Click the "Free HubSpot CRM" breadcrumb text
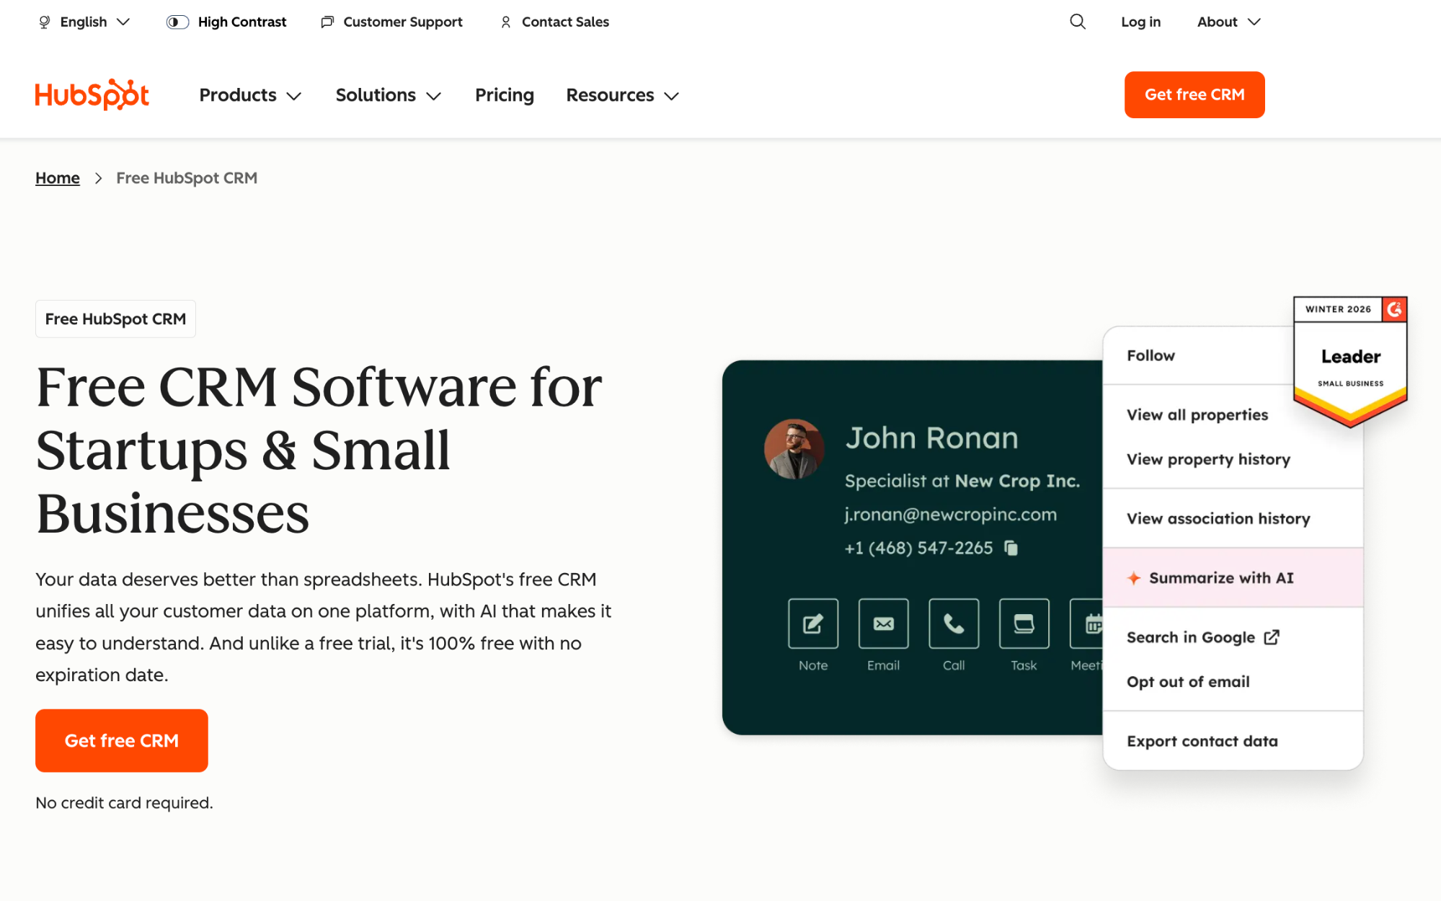1441x901 pixels. [187, 178]
